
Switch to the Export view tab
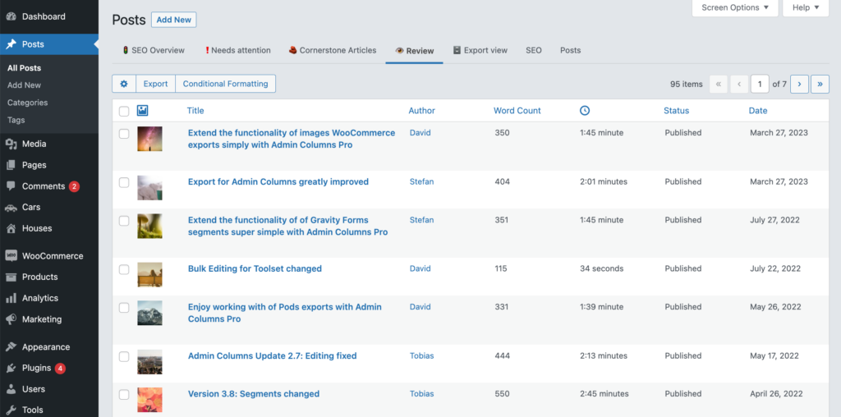pyautogui.click(x=480, y=50)
